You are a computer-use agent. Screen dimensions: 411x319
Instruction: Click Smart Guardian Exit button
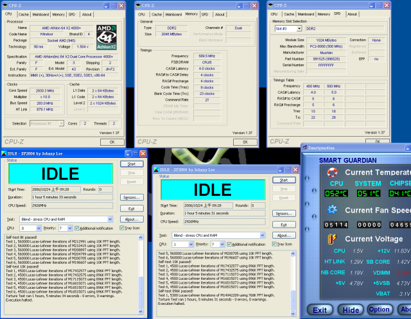(320, 310)
